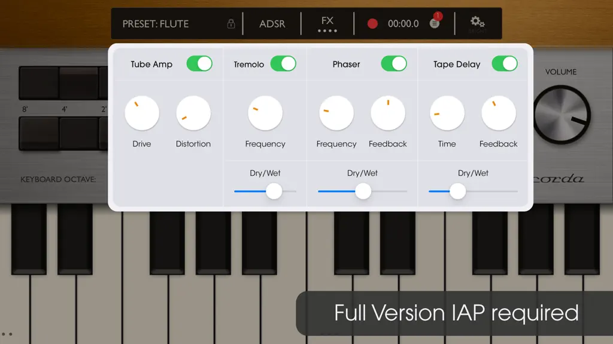Open the recordings list with notification badge

[x=435, y=23]
